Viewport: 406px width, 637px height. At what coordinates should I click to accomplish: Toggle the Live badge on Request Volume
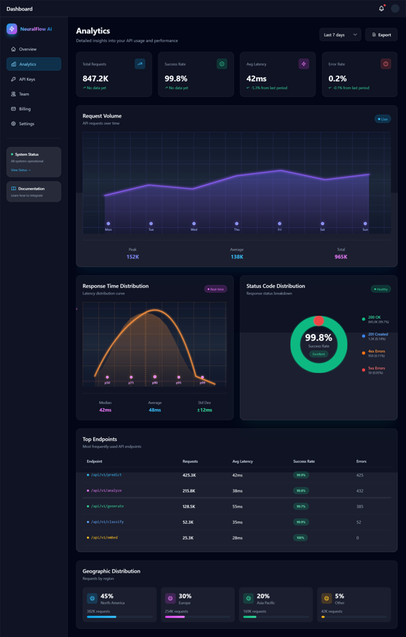tap(383, 119)
